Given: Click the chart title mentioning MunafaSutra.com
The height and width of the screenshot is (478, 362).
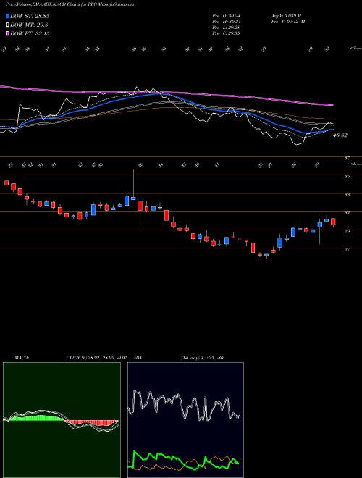Looking at the screenshot, I should tap(70, 5).
